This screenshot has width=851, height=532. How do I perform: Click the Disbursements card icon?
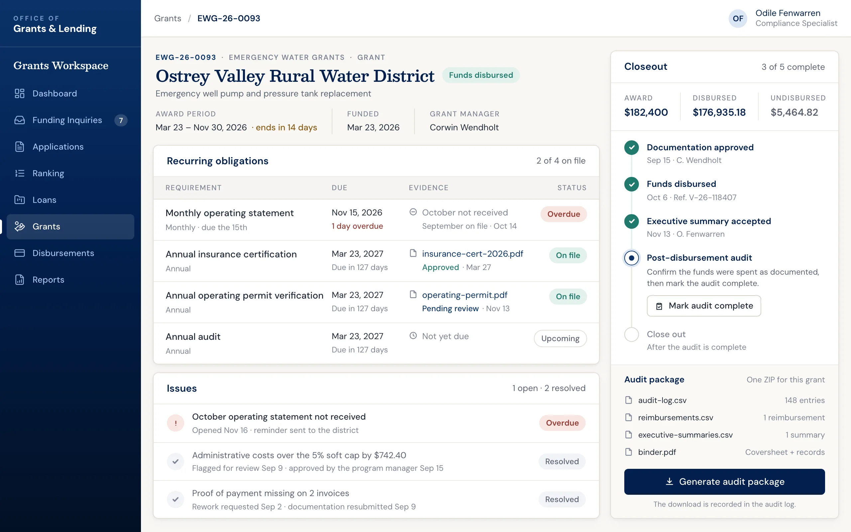click(20, 253)
